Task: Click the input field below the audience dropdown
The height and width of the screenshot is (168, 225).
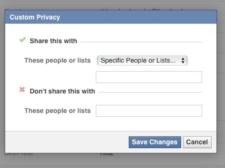Action: click(149, 77)
